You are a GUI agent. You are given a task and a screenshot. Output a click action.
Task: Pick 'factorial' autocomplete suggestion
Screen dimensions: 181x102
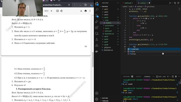pyautogui.click(x=154, y=49)
